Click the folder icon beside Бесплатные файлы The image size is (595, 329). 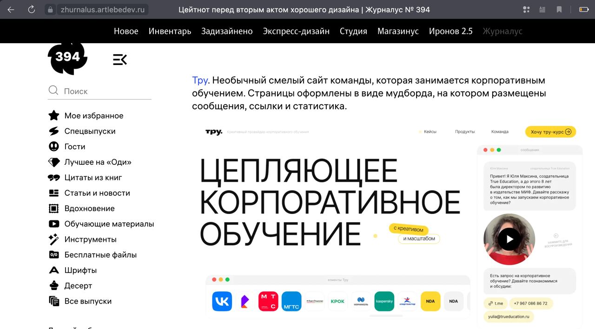[x=54, y=254]
